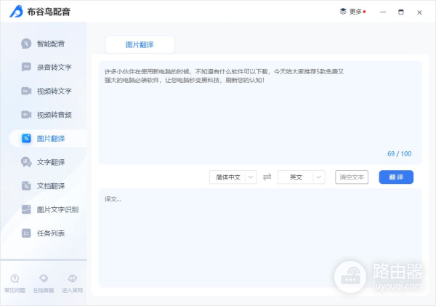Click 在线客服 text link
Screen dimensions: 436x306
click(44, 291)
